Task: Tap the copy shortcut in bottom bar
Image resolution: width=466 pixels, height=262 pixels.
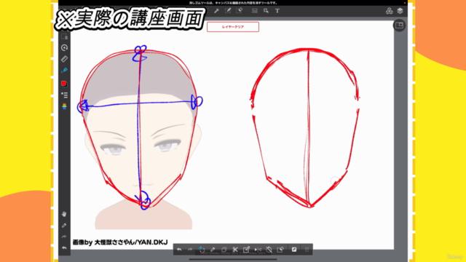Action: click(224, 250)
